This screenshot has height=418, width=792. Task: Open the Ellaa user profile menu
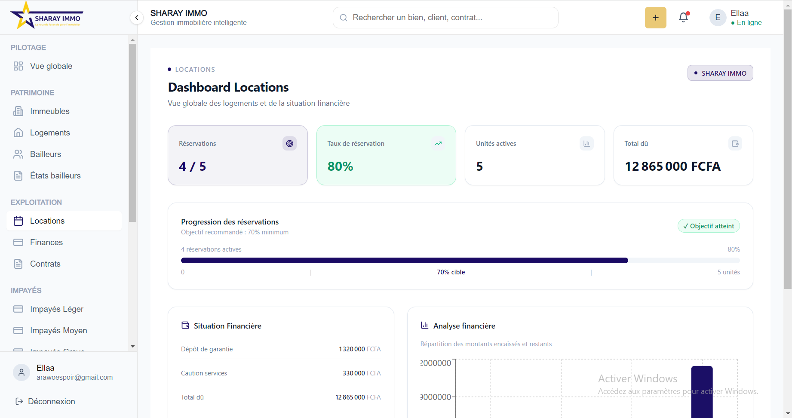(736, 18)
